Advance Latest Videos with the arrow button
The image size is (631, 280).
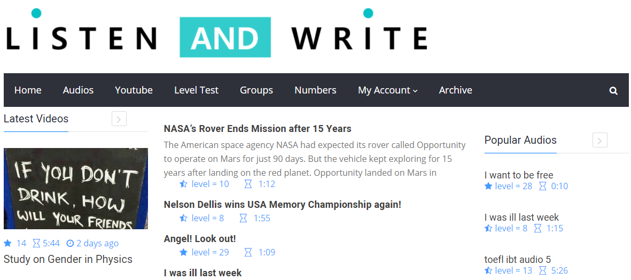119,119
